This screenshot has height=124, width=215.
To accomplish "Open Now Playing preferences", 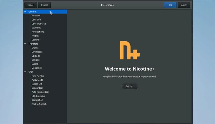I will click(x=45, y=76).
